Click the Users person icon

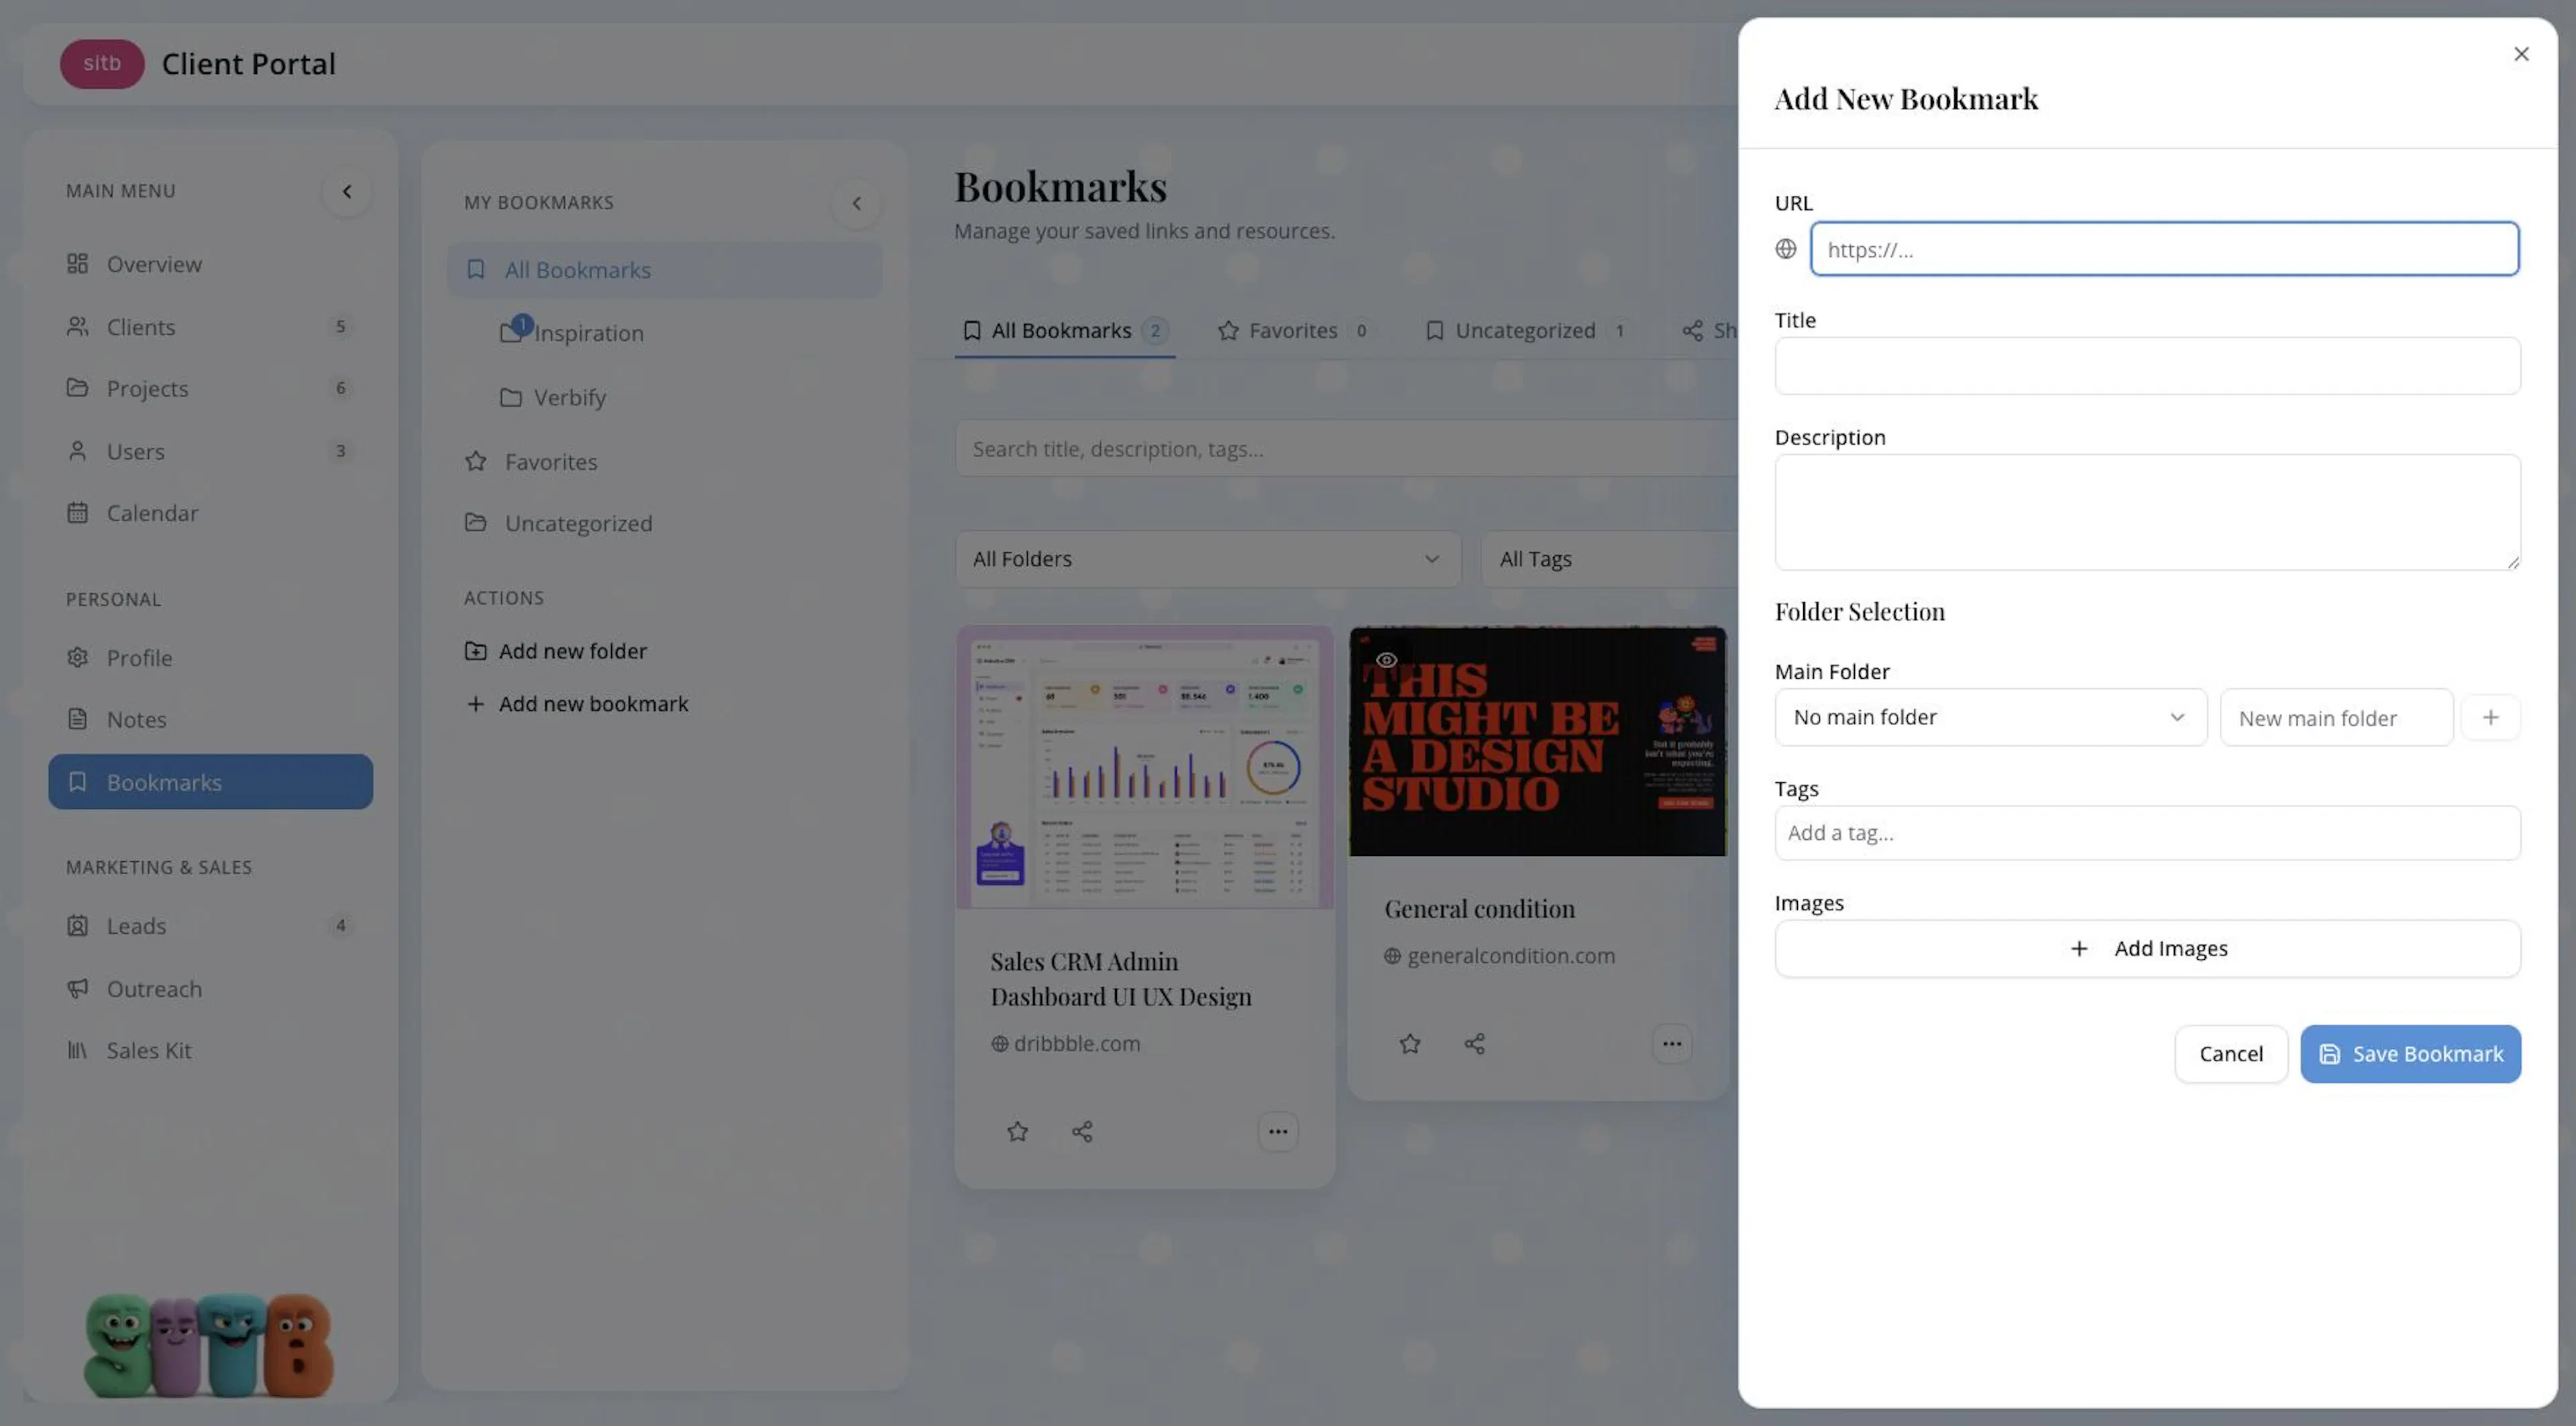coord(77,451)
